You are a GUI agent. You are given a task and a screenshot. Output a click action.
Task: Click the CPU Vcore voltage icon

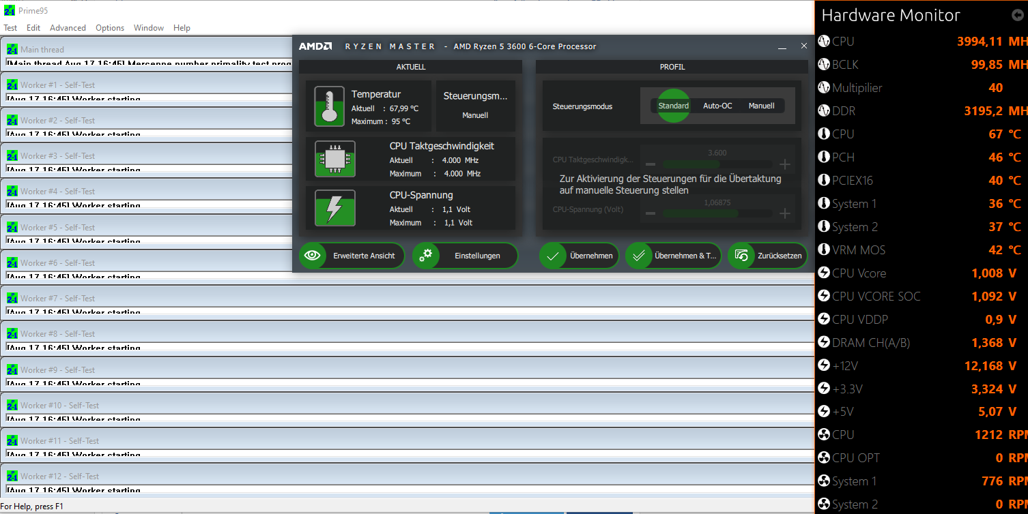824,273
